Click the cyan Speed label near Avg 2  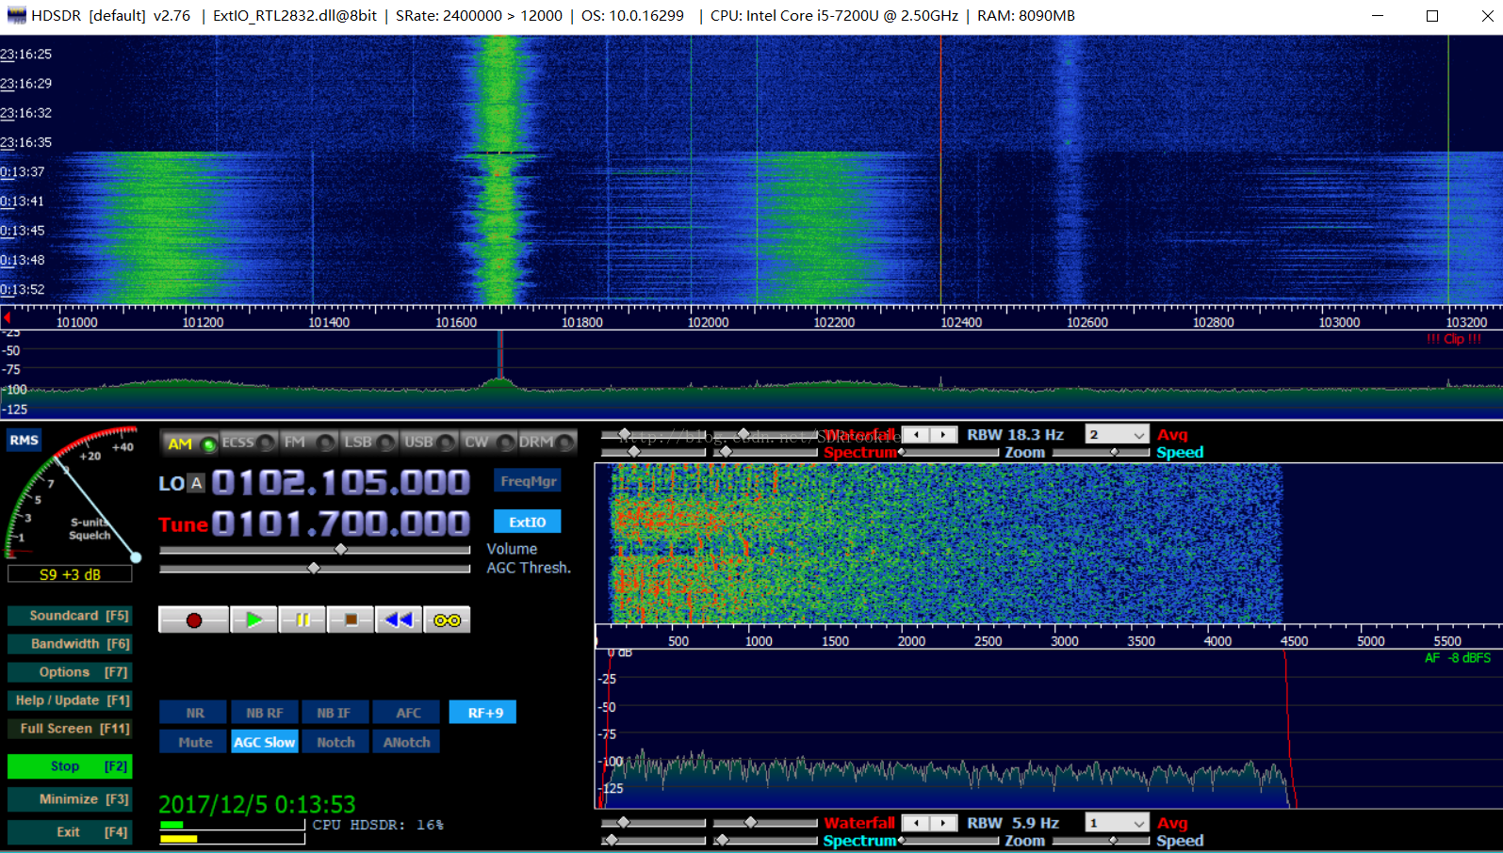click(x=1180, y=452)
